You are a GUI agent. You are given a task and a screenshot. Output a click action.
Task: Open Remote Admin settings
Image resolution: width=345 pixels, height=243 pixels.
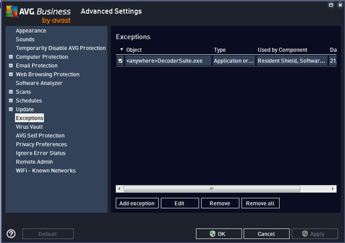click(x=34, y=162)
